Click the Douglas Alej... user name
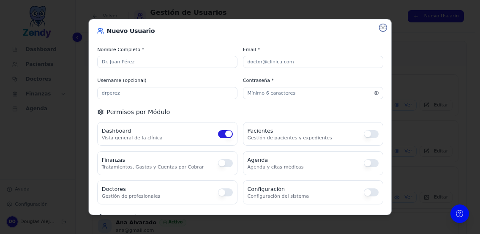Image resolution: width=480 pixels, height=234 pixels. point(37,221)
